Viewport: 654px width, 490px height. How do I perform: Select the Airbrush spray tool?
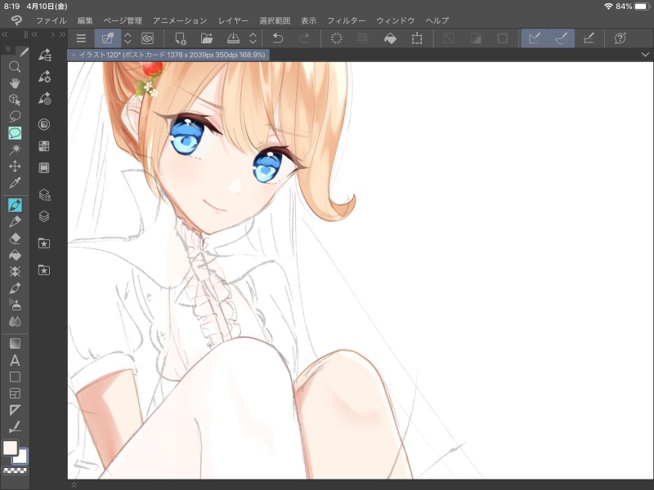15,305
